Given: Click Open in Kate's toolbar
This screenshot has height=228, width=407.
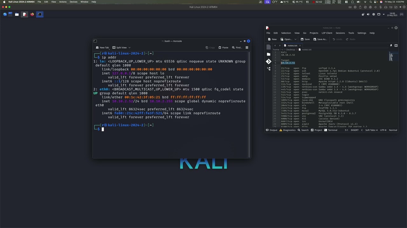Looking at the screenshot, I should point(286,39).
